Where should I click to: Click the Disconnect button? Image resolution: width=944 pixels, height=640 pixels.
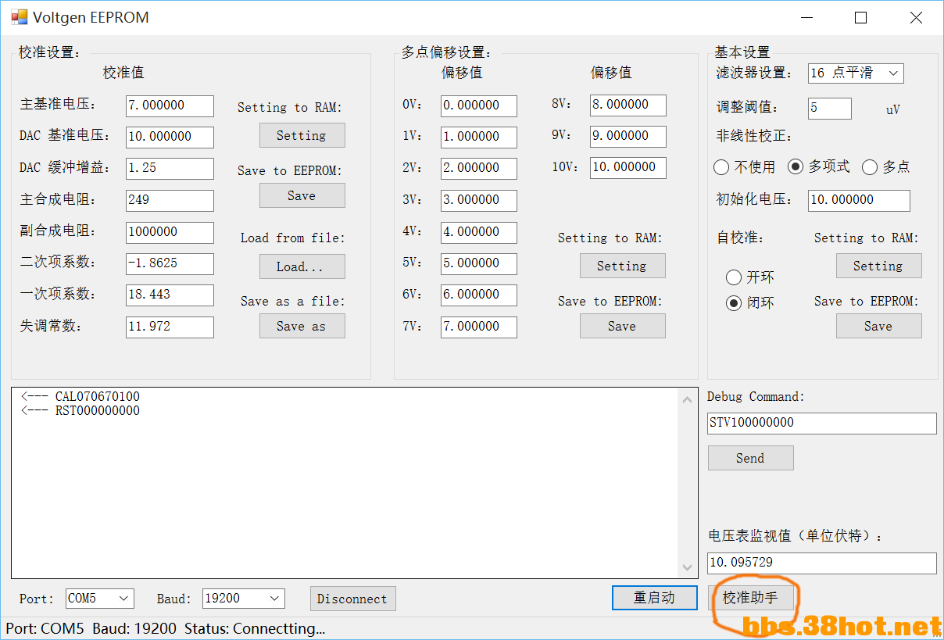(352, 599)
